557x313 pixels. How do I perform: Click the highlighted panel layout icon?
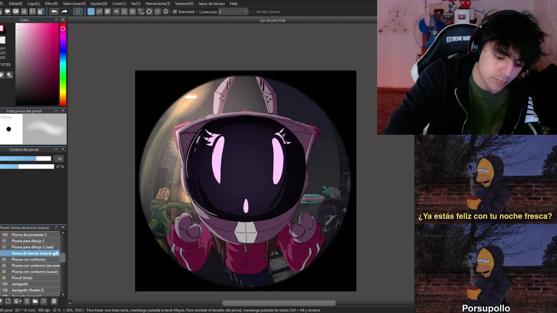40,12
